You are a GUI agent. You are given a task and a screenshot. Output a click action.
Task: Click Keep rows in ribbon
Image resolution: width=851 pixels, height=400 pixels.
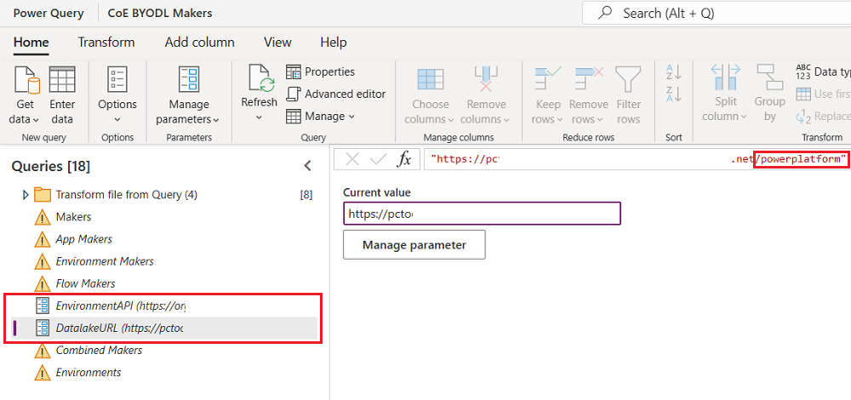(x=547, y=95)
